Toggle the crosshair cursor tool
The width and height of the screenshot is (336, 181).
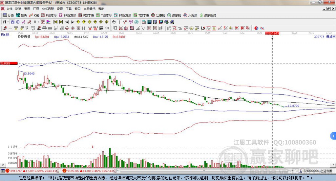click(119, 22)
